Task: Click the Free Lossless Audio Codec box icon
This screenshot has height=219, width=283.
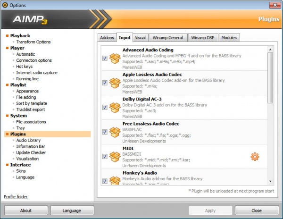Action: coord(115,132)
